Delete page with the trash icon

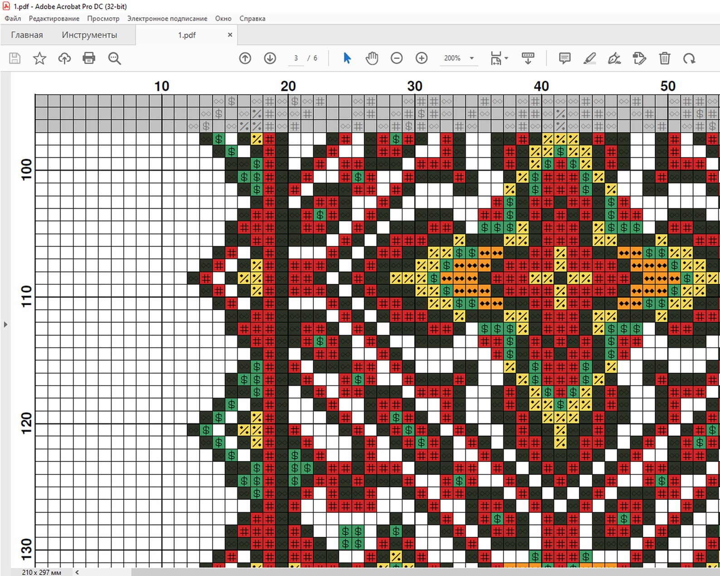point(664,58)
